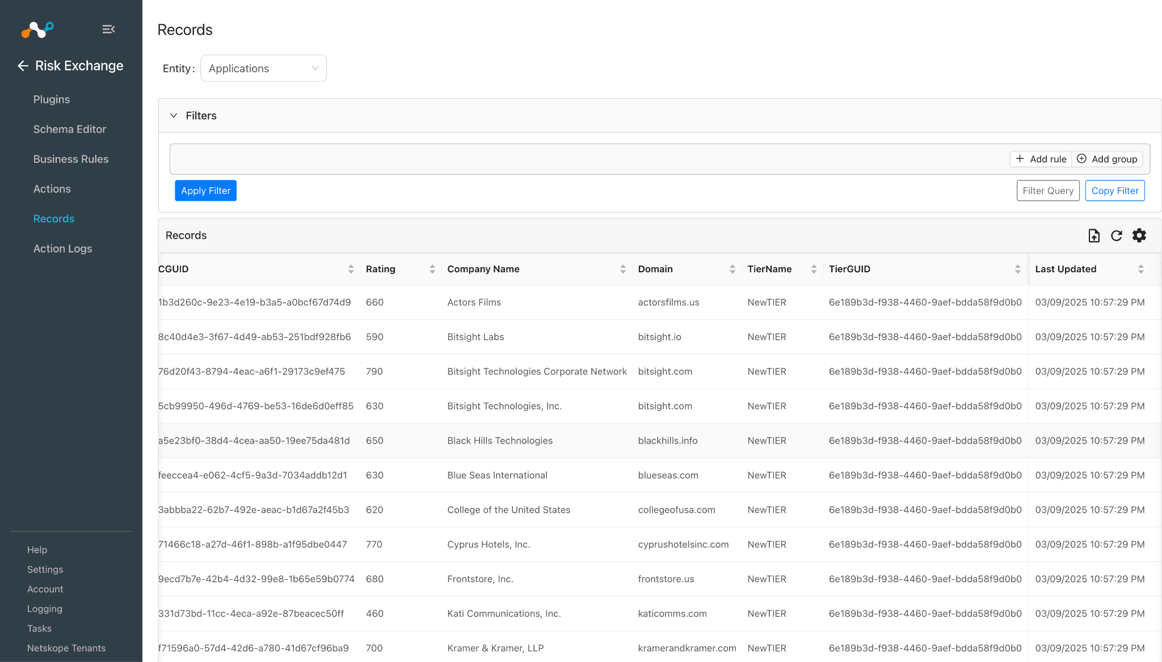
Task: Open the Logging link
Action: 45,609
